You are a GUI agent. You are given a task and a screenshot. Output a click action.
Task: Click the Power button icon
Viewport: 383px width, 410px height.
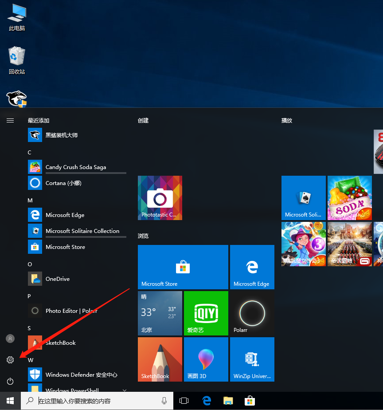coord(10,381)
